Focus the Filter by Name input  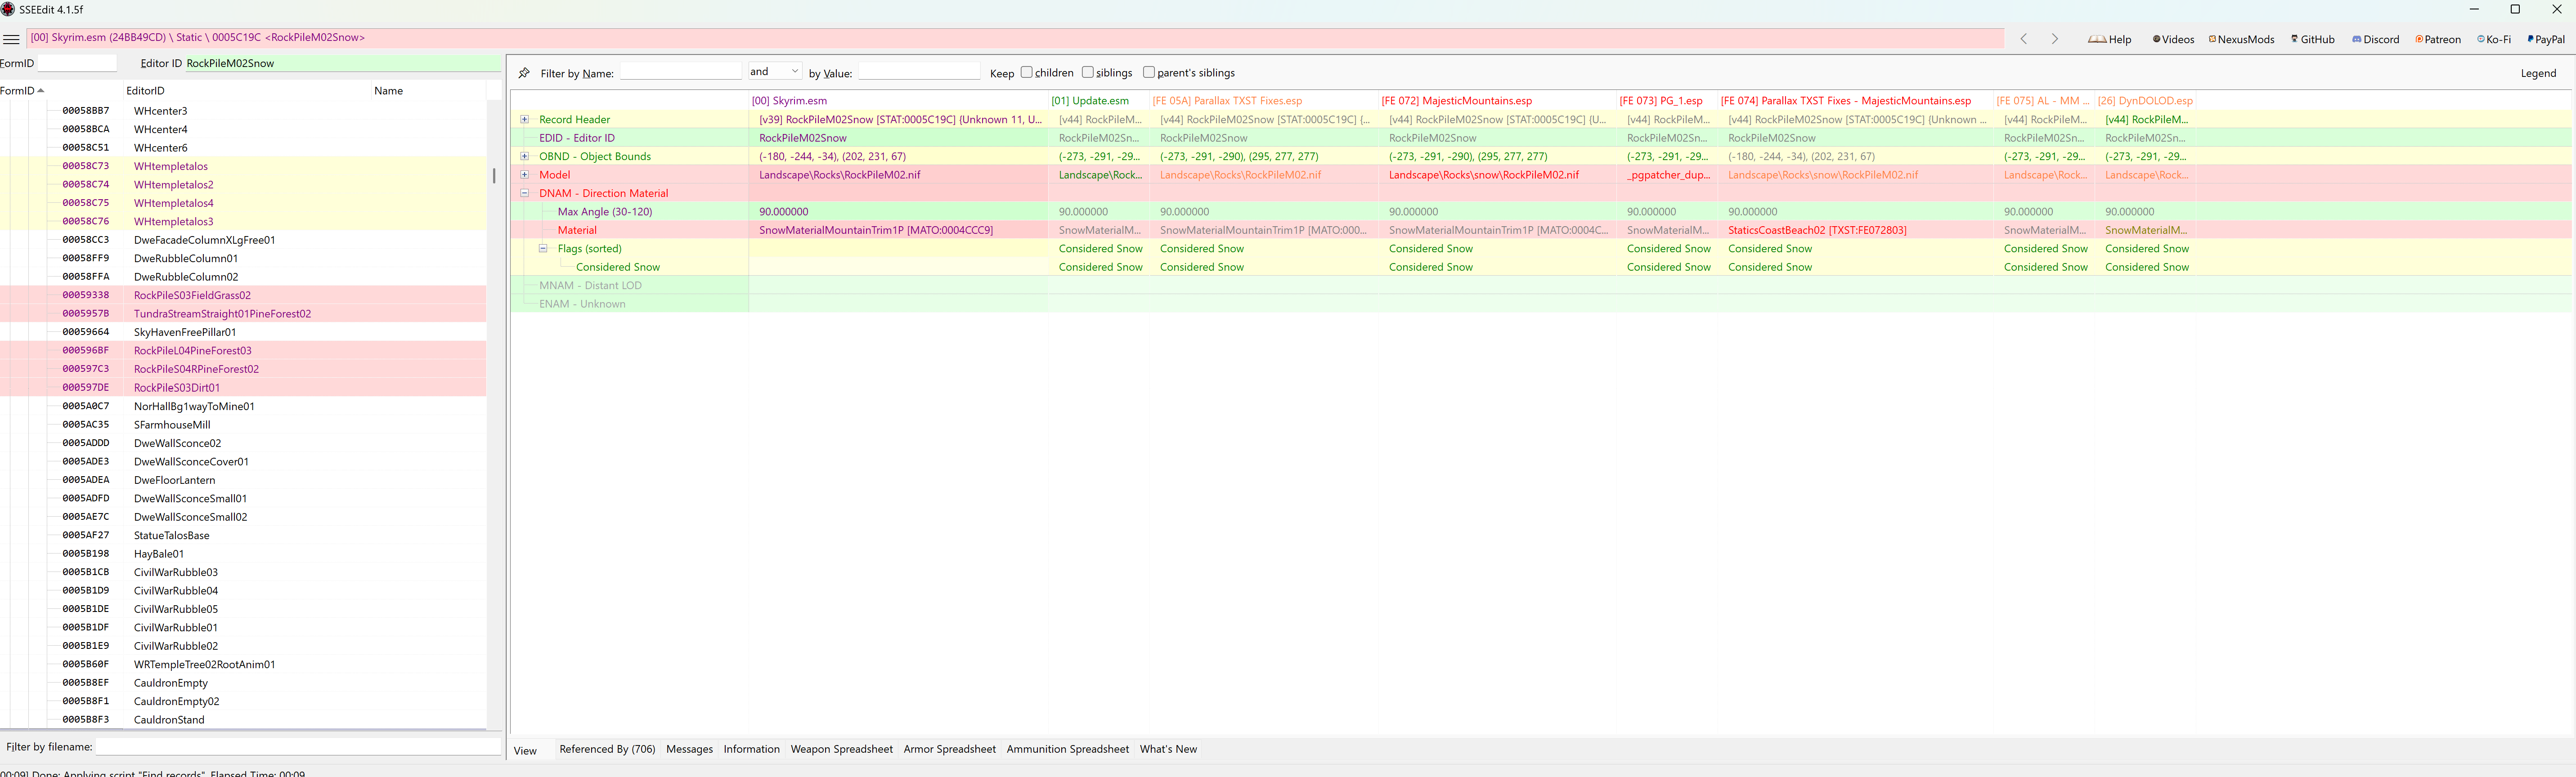pos(680,72)
